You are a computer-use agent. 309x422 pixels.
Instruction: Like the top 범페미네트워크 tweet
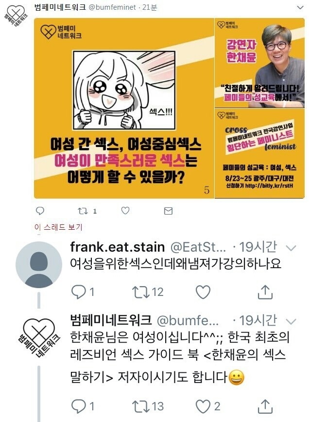point(125,210)
